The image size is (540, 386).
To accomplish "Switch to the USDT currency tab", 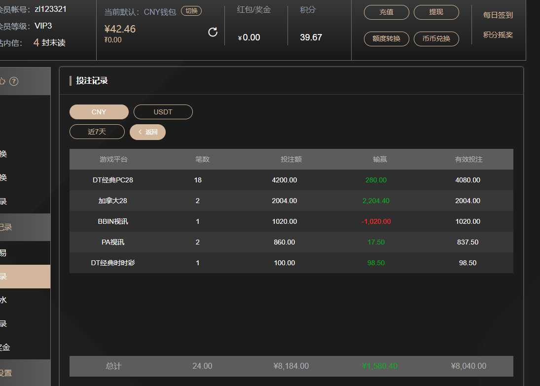I will 163,112.
